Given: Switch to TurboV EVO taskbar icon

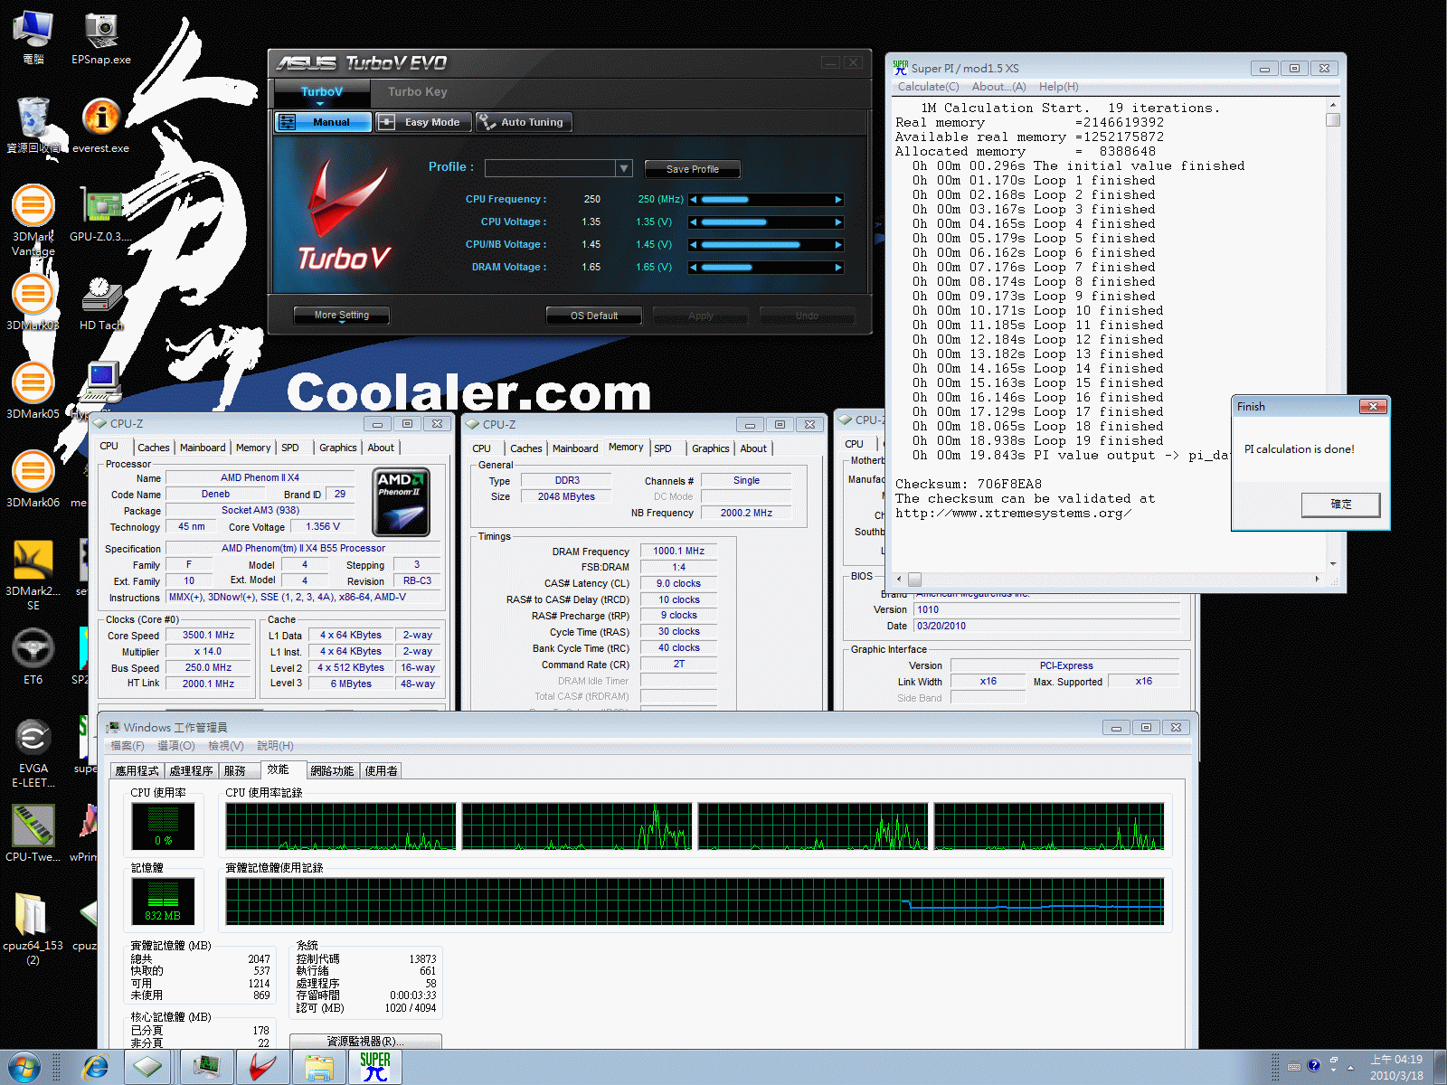Looking at the screenshot, I should click(262, 1067).
